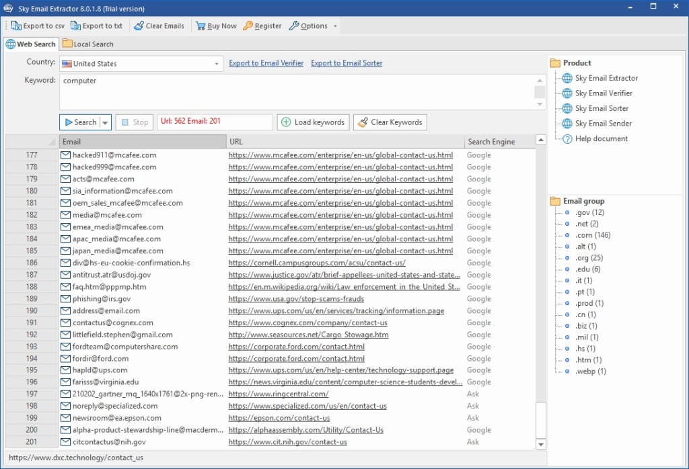Click the Email group folder icon
This screenshot has width=689, height=469.
click(555, 201)
